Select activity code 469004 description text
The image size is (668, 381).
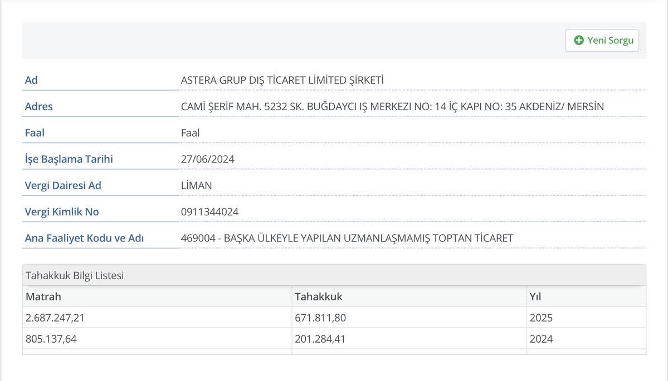click(347, 239)
